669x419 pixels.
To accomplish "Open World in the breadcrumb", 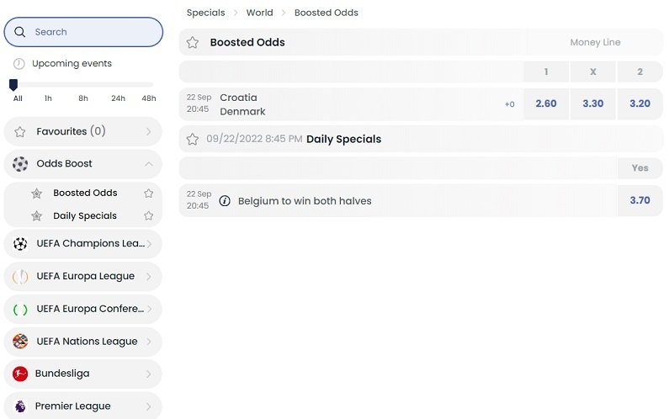I will click(x=259, y=13).
